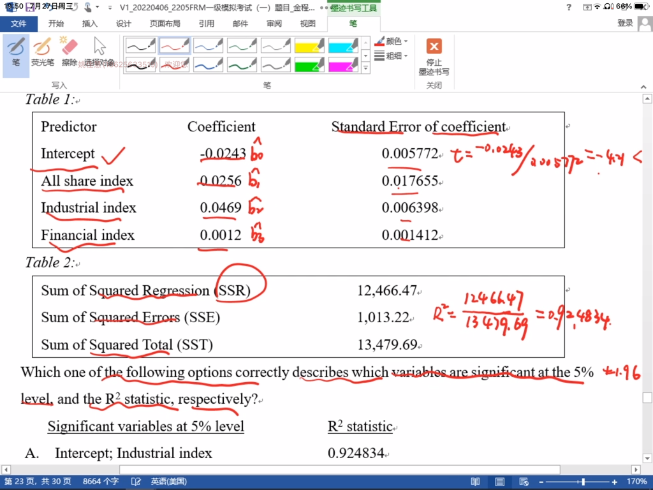Switch to the Insert tab
Viewport: 653px width, 490px height.
(90, 24)
